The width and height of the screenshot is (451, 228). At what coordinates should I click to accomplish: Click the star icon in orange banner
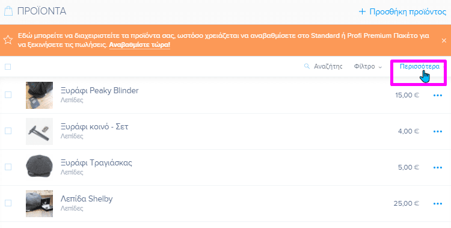coord(8,40)
